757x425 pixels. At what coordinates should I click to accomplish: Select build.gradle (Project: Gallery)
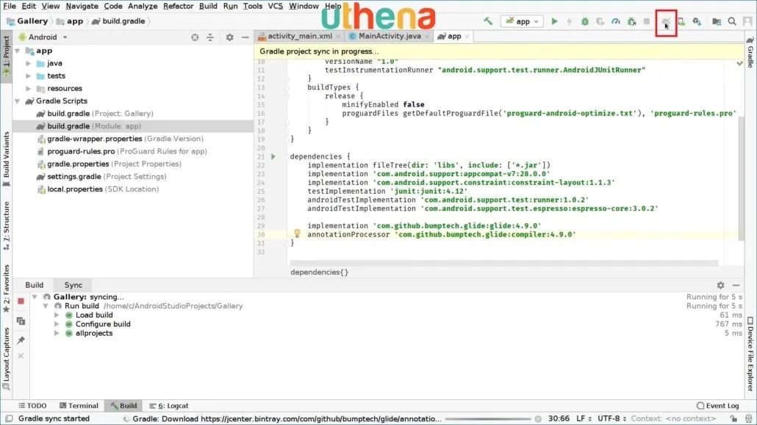point(100,113)
